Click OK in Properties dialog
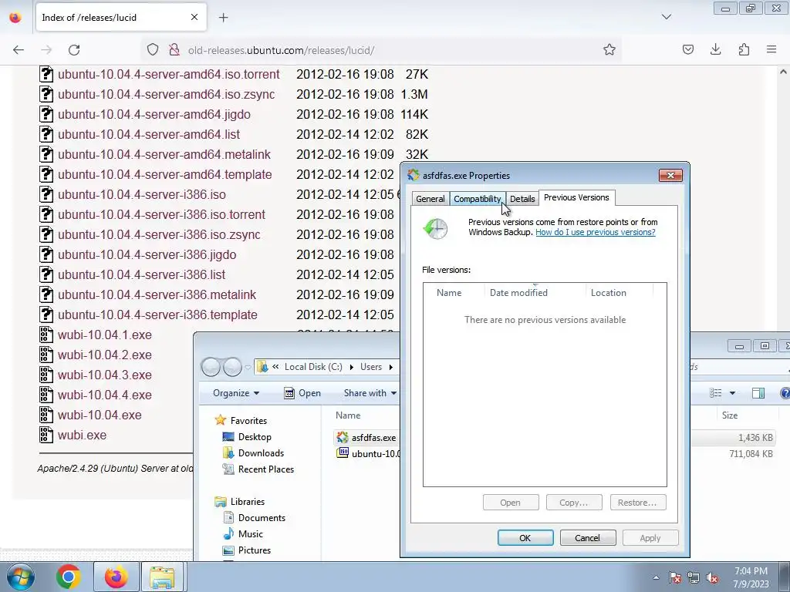This screenshot has width=790, height=592. click(x=525, y=537)
